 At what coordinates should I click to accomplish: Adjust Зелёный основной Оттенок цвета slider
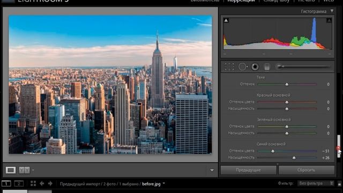[x=287, y=127]
